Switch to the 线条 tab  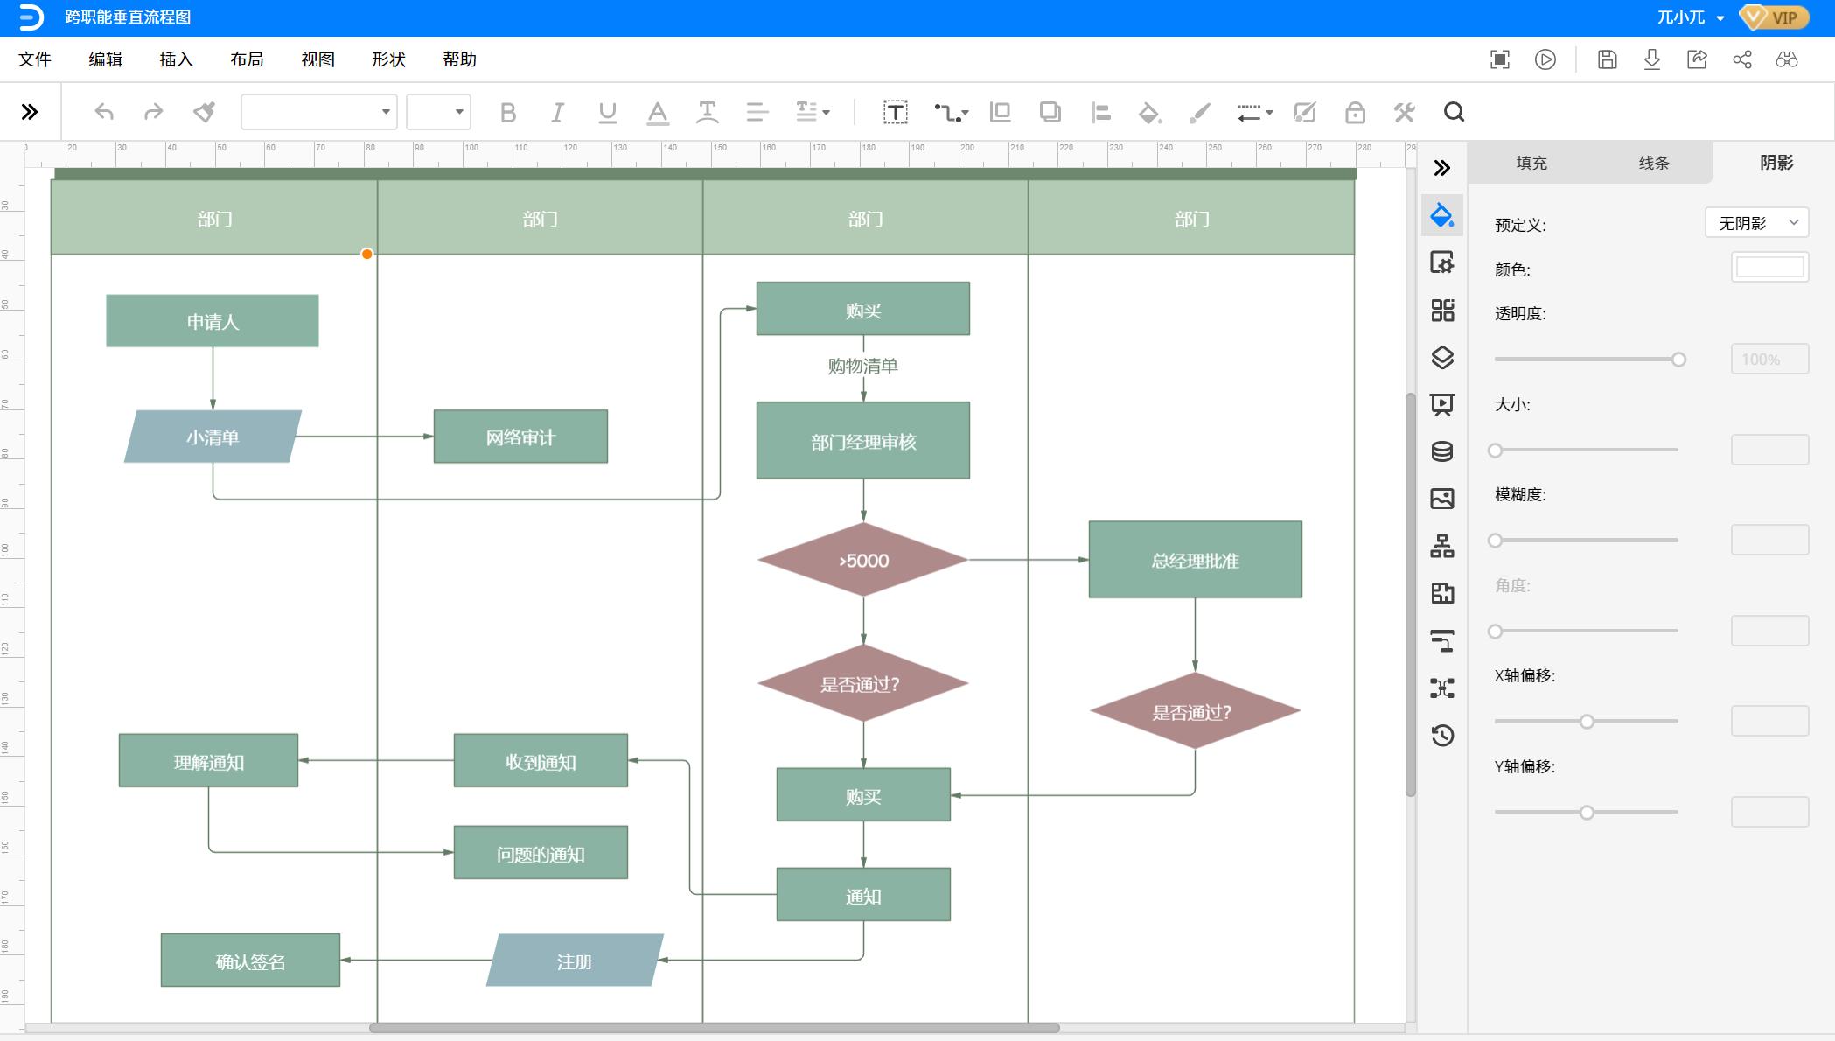point(1653,163)
